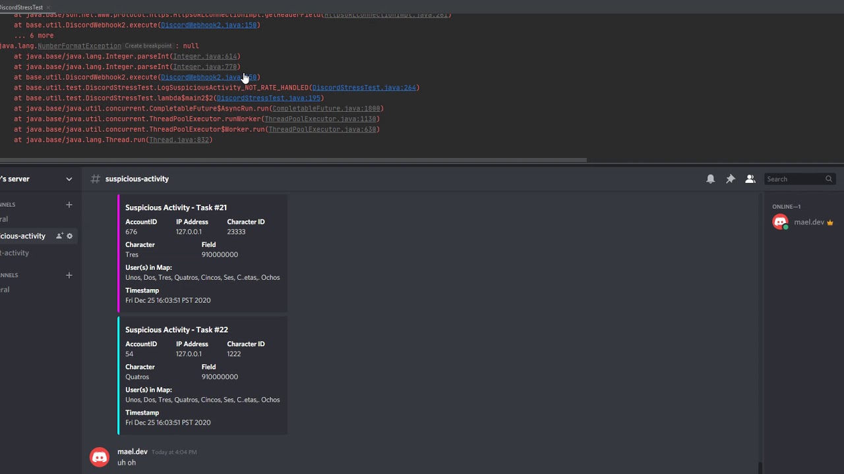Click AccountID value 54 in Task #22
This screenshot has height=474, width=844.
tap(129, 354)
